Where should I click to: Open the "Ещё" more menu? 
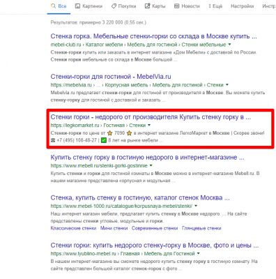[215, 6]
